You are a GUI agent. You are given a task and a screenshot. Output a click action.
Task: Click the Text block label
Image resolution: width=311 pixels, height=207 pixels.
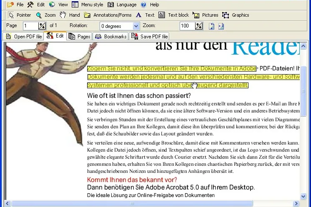click(x=178, y=15)
